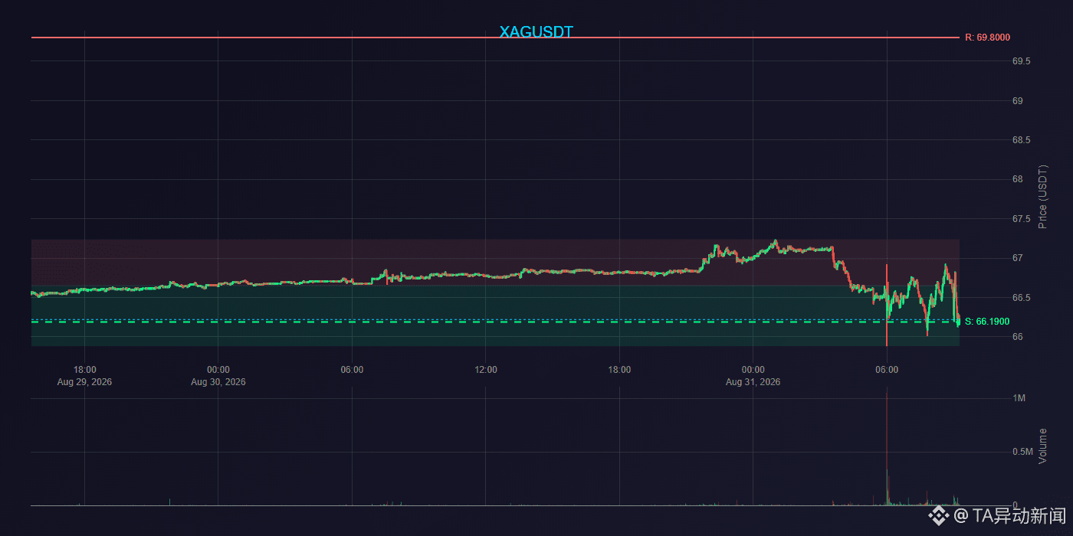The image size is (1073, 536).
Task: Click the 69 price axis tick
Action: point(1018,100)
